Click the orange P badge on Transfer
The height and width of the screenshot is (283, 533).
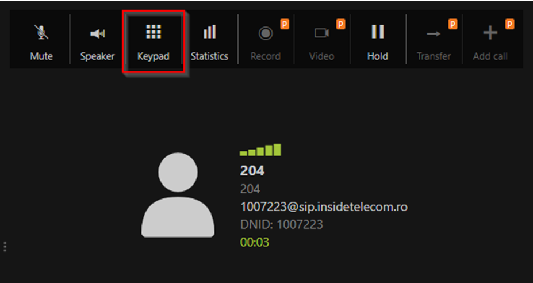pos(453,24)
